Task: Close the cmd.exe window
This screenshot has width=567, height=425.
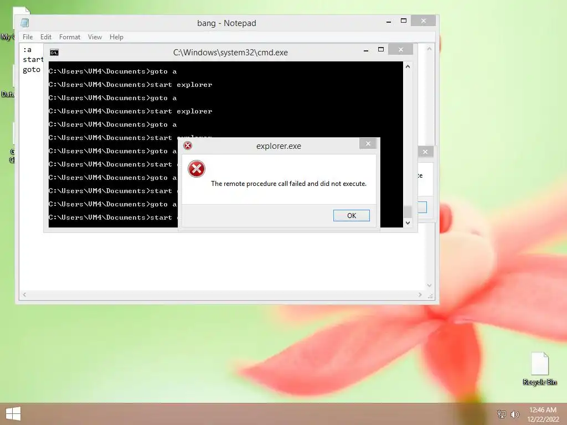Action: click(x=401, y=49)
